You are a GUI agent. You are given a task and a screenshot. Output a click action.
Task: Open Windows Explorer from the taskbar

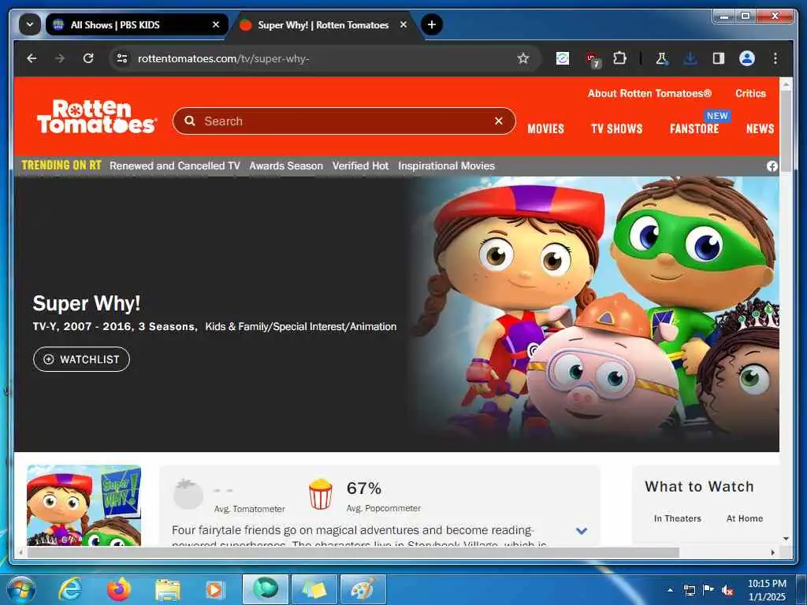[167, 589]
